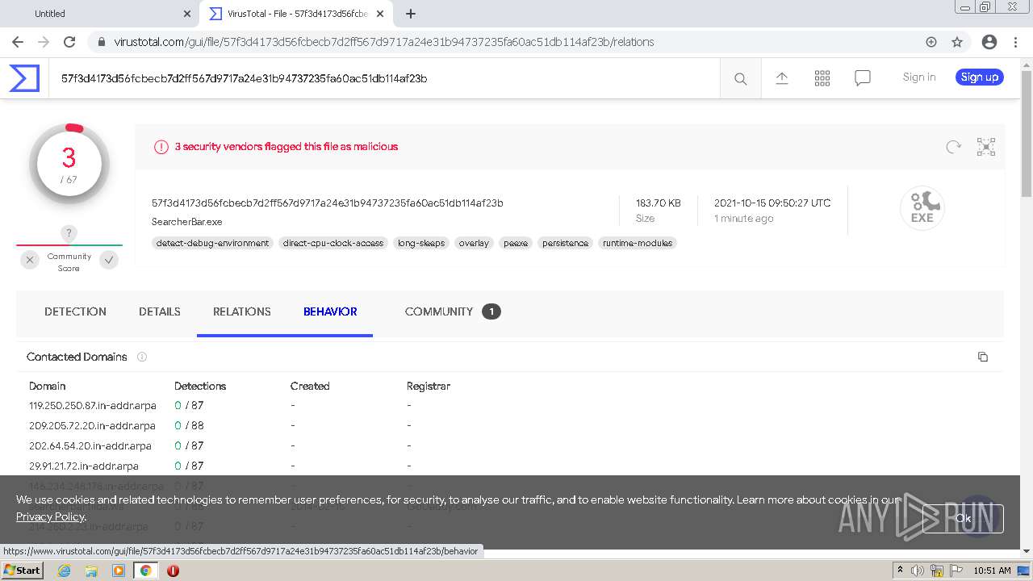1033x581 pixels.
Task: Close the VirusTotal tab
Action: (380, 14)
